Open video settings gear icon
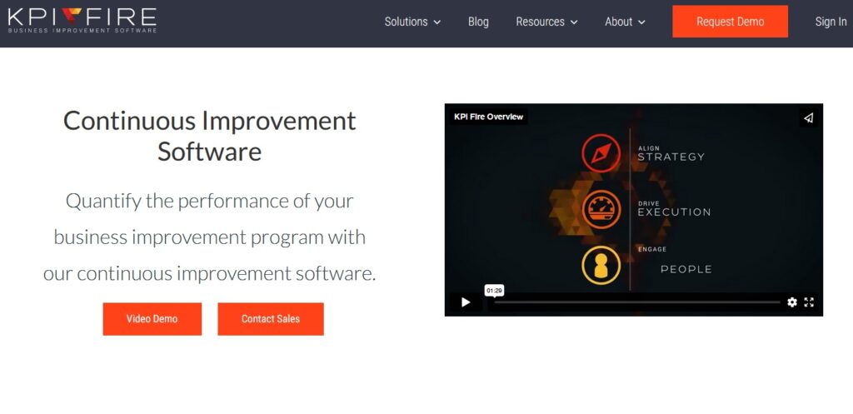853x414 pixels. pyautogui.click(x=792, y=302)
